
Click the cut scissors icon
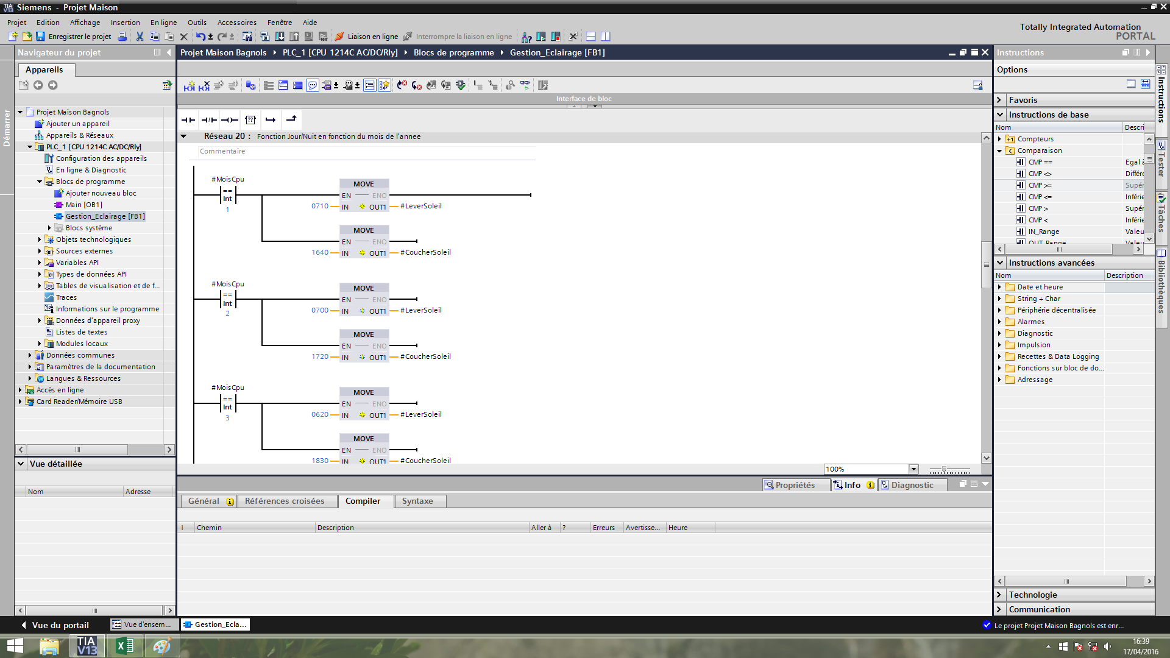click(x=140, y=37)
